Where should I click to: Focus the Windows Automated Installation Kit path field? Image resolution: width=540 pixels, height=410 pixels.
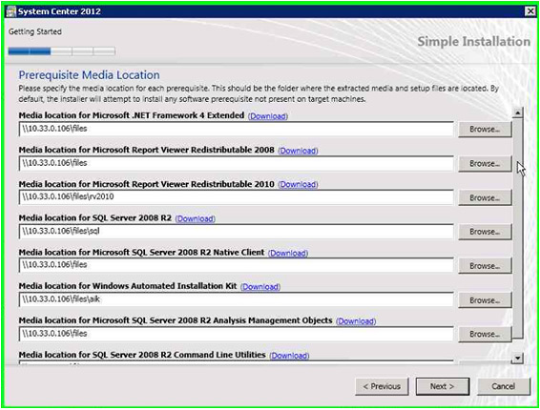pyautogui.click(x=237, y=299)
